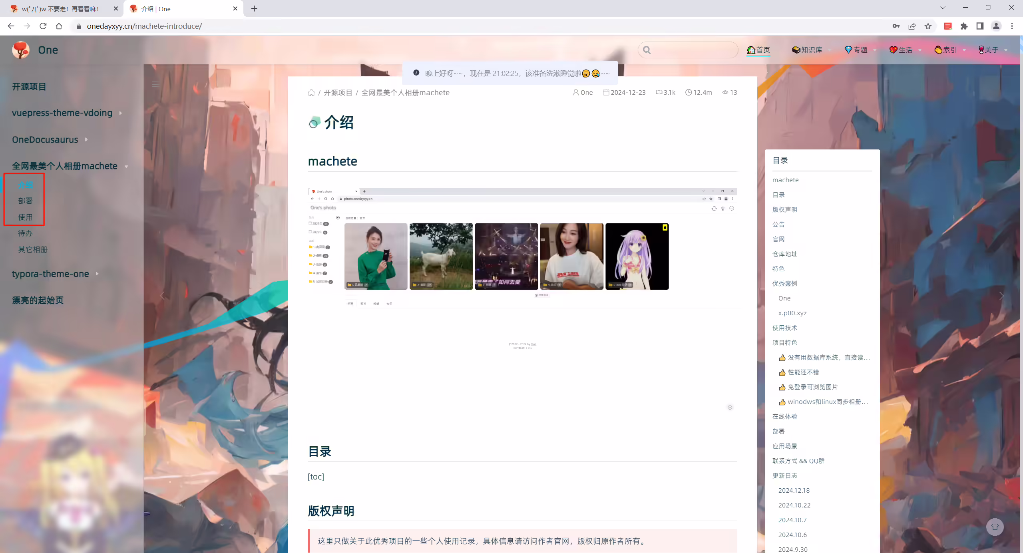The width and height of the screenshot is (1023, 553).
Task: Click the site search input field
Action: [x=688, y=50]
